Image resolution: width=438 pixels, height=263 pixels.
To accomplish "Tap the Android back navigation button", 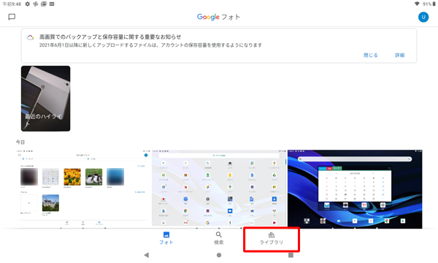I will point(147,255).
